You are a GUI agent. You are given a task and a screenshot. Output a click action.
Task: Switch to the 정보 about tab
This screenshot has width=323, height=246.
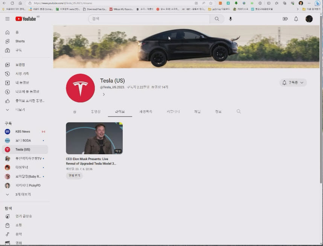[x=218, y=112]
